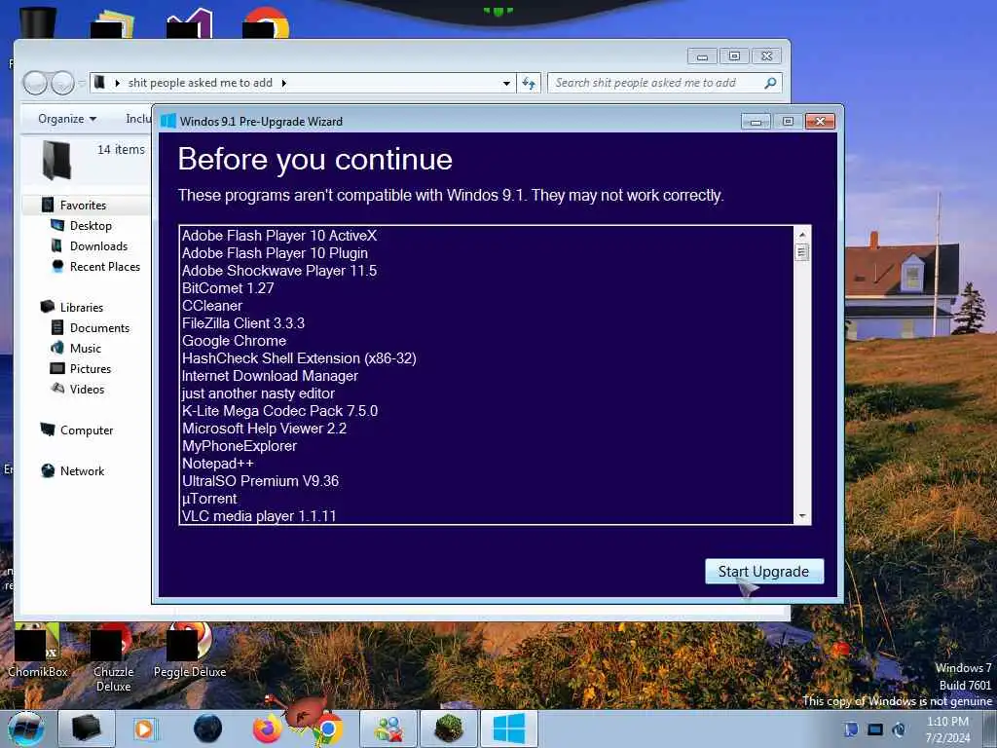997x748 pixels.
Task: Launch Chrome from the taskbar
Action: coord(328,729)
